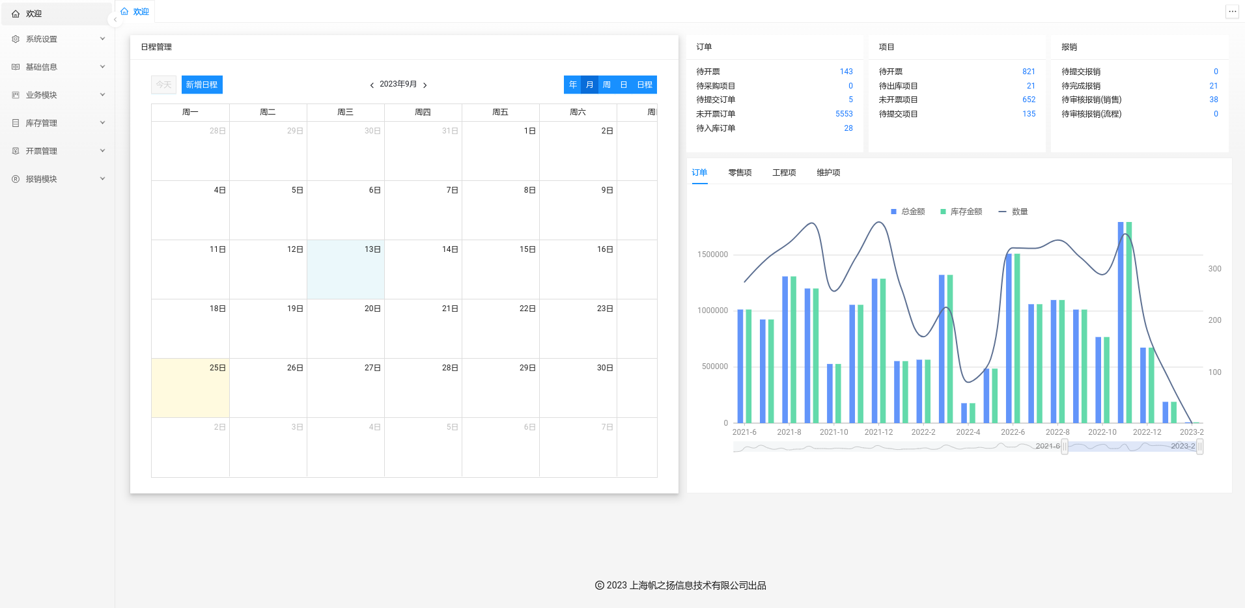Click the 库存管理 sidebar icon

tap(16, 123)
